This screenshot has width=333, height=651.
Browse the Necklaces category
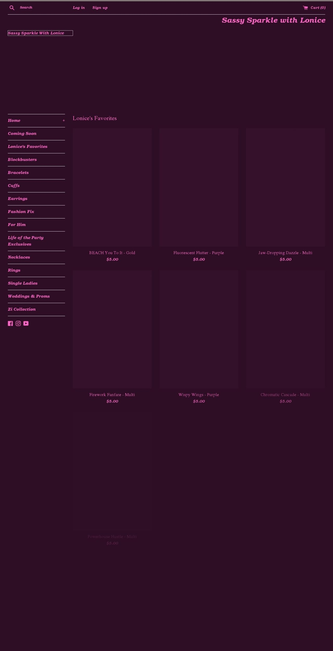(19, 257)
